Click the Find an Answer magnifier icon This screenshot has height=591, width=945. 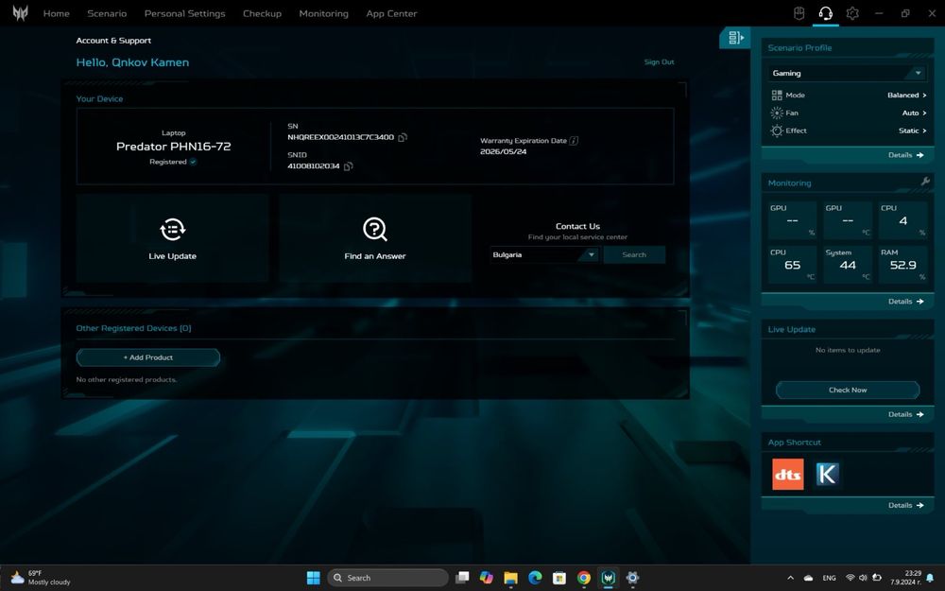[375, 229]
